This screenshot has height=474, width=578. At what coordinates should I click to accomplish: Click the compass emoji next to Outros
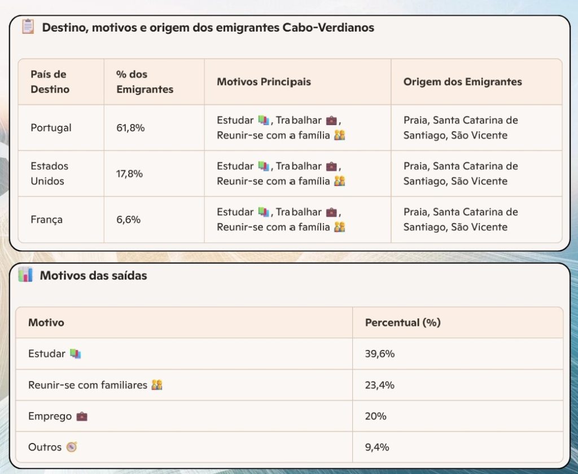tap(72, 447)
